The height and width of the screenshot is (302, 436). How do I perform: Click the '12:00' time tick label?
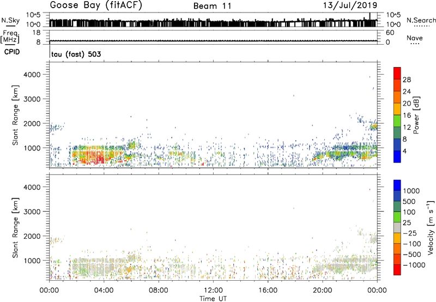213,291
